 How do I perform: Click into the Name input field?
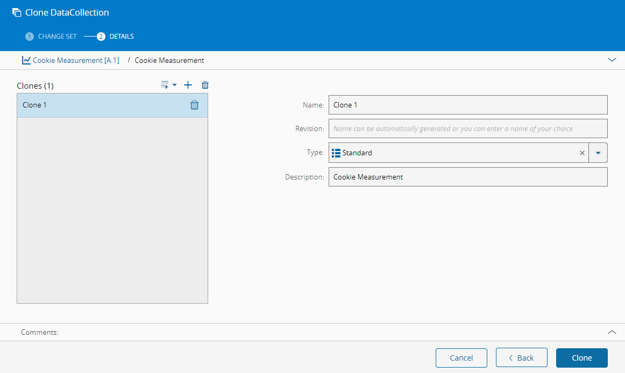point(467,105)
